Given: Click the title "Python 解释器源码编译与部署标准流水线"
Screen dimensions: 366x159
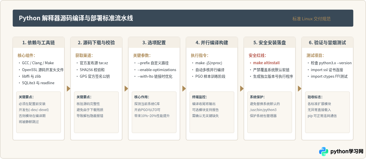Looking at the screenshot, I should (76, 18).
